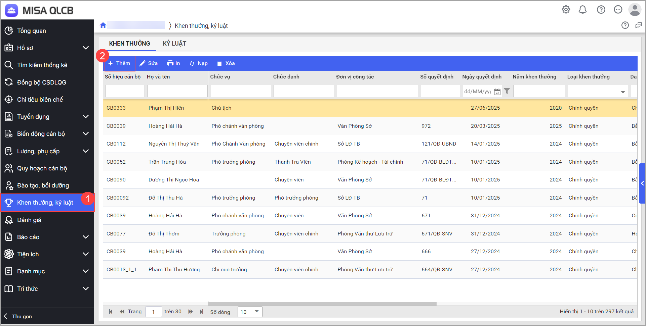This screenshot has height=326, width=646.
Task: Go to the previous page
Action: 122,312
